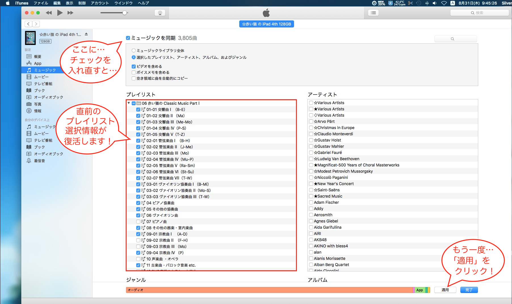Click the music sync filter search field

tap(456, 39)
